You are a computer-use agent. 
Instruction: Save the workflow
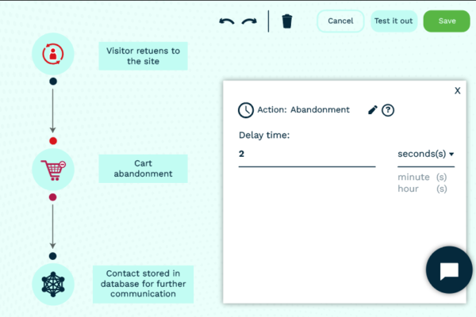(447, 21)
